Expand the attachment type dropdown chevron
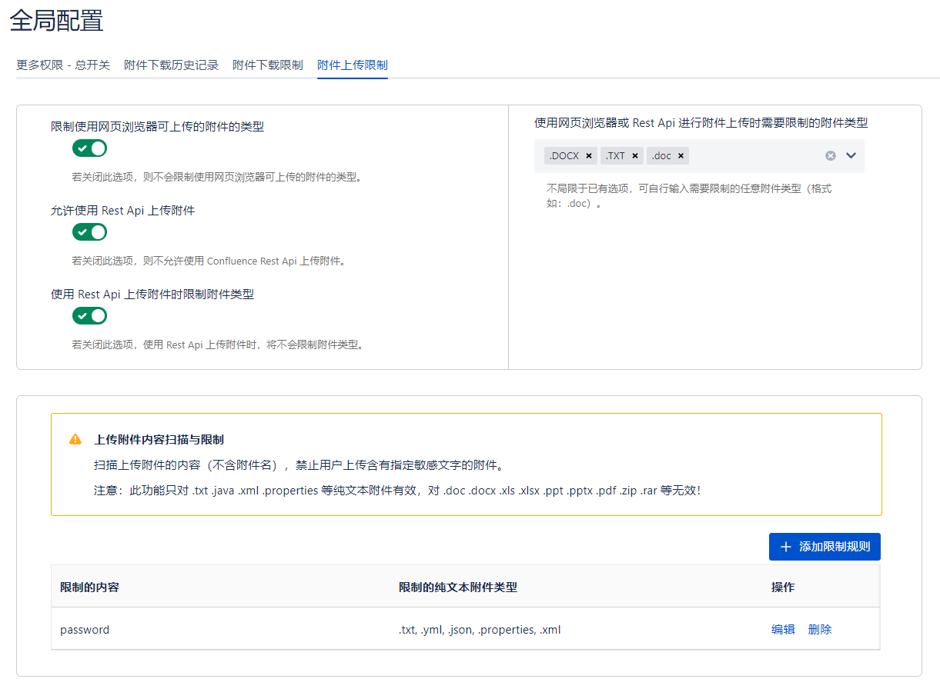 (x=851, y=156)
